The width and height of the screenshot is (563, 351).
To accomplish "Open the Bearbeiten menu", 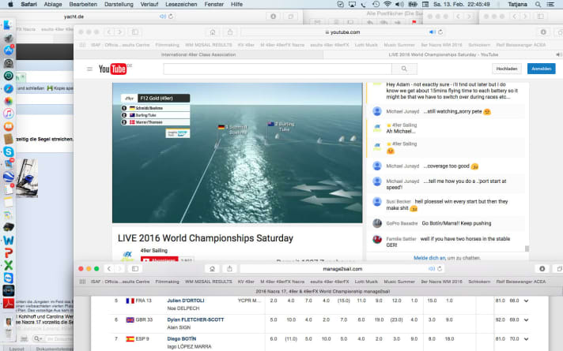I will (83, 4).
